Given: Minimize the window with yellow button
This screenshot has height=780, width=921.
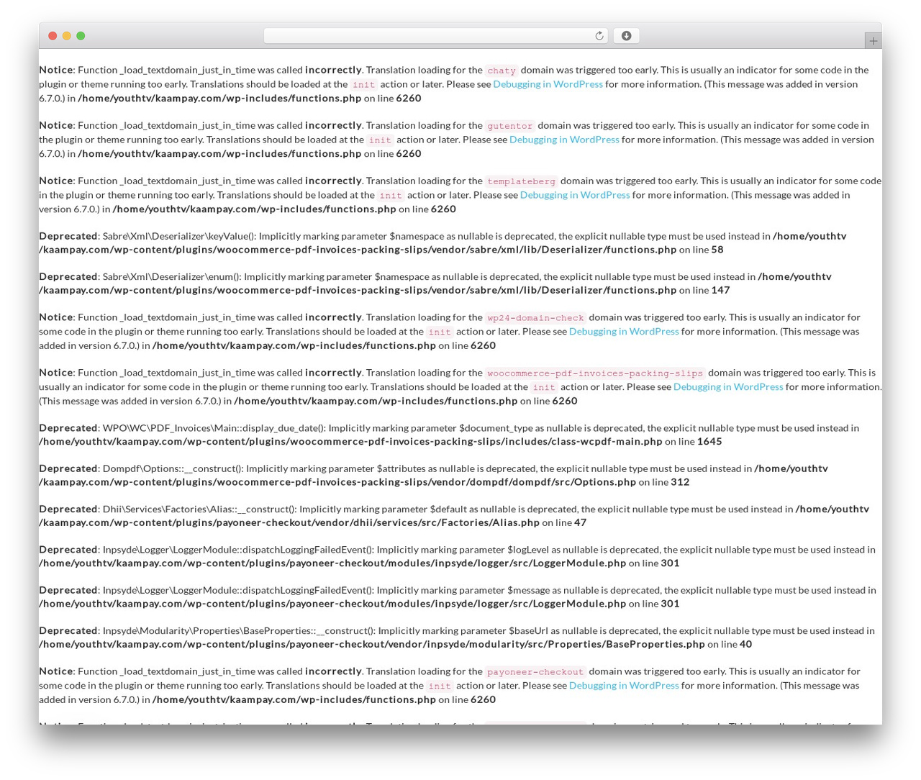Looking at the screenshot, I should point(66,36).
